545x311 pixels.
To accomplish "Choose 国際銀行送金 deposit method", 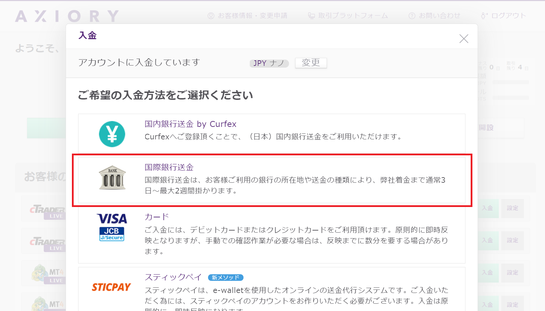I will (x=272, y=180).
